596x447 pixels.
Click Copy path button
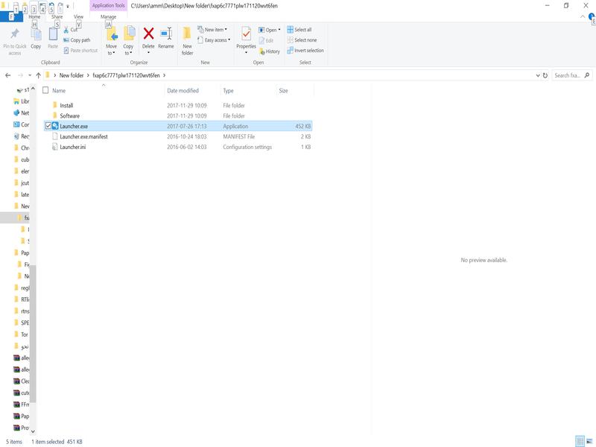coord(77,40)
